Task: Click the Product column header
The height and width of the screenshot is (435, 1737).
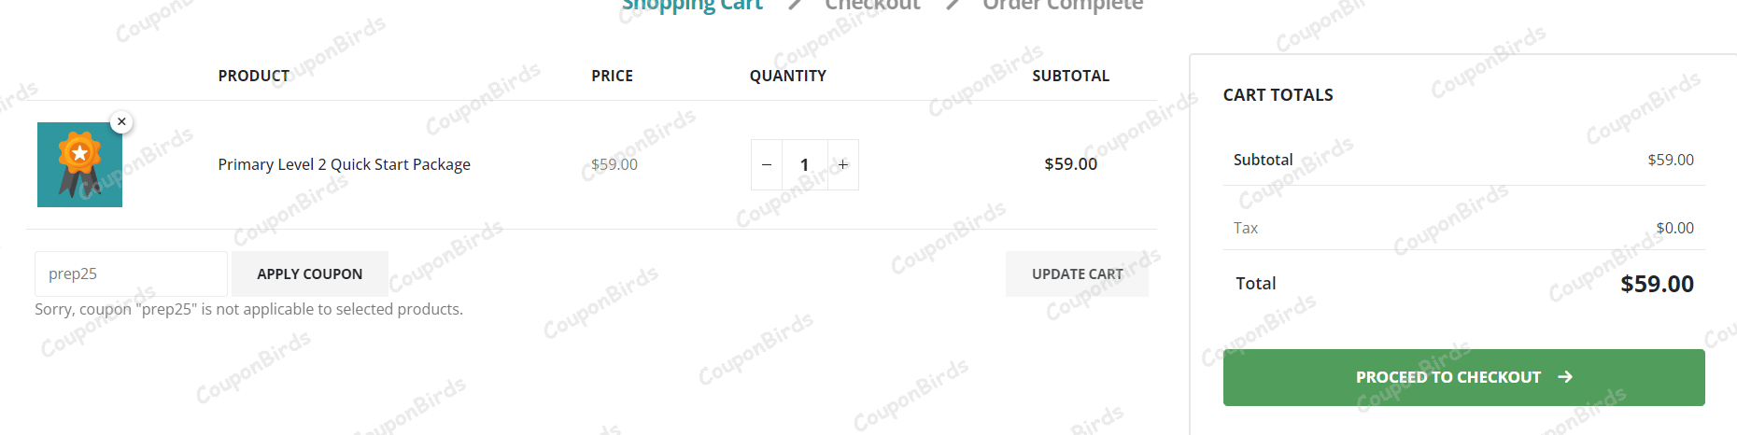Action: pyautogui.click(x=253, y=76)
